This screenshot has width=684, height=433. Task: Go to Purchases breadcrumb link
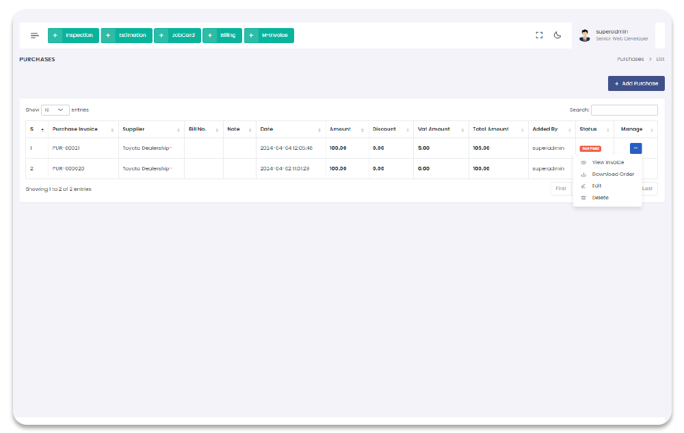pyautogui.click(x=630, y=60)
